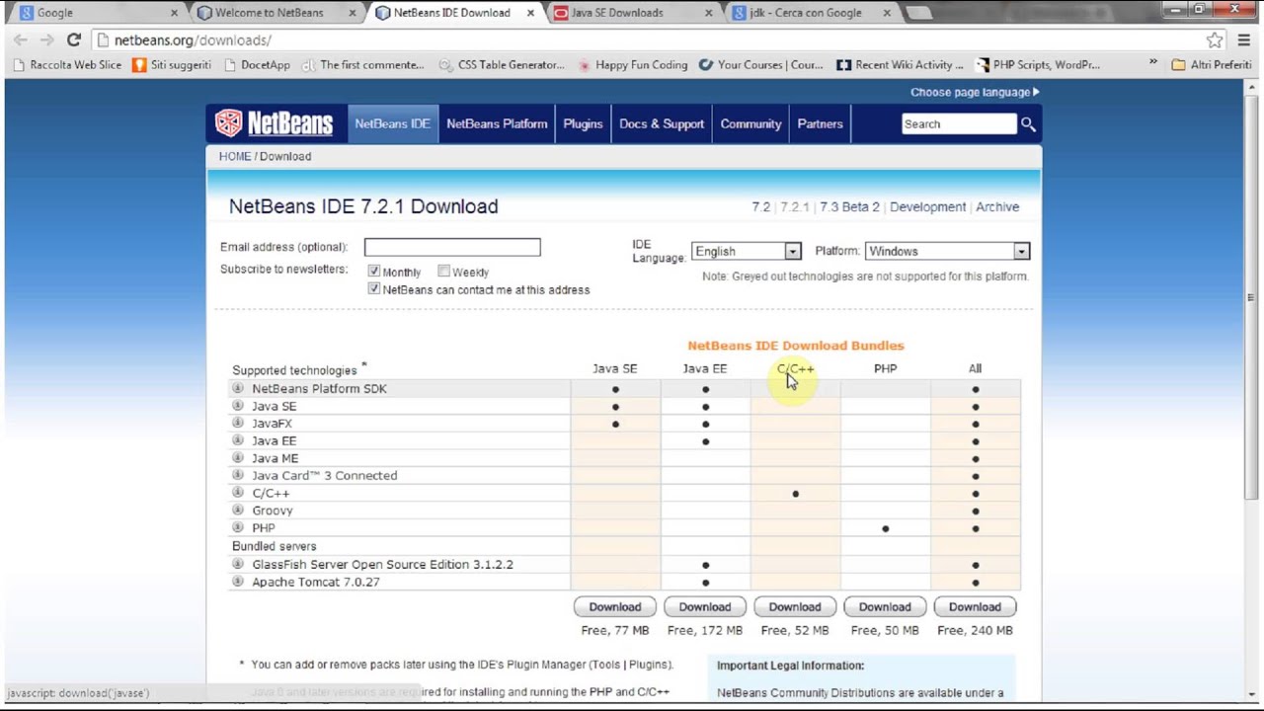
Task: Click the site search box
Action: click(x=959, y=123)
